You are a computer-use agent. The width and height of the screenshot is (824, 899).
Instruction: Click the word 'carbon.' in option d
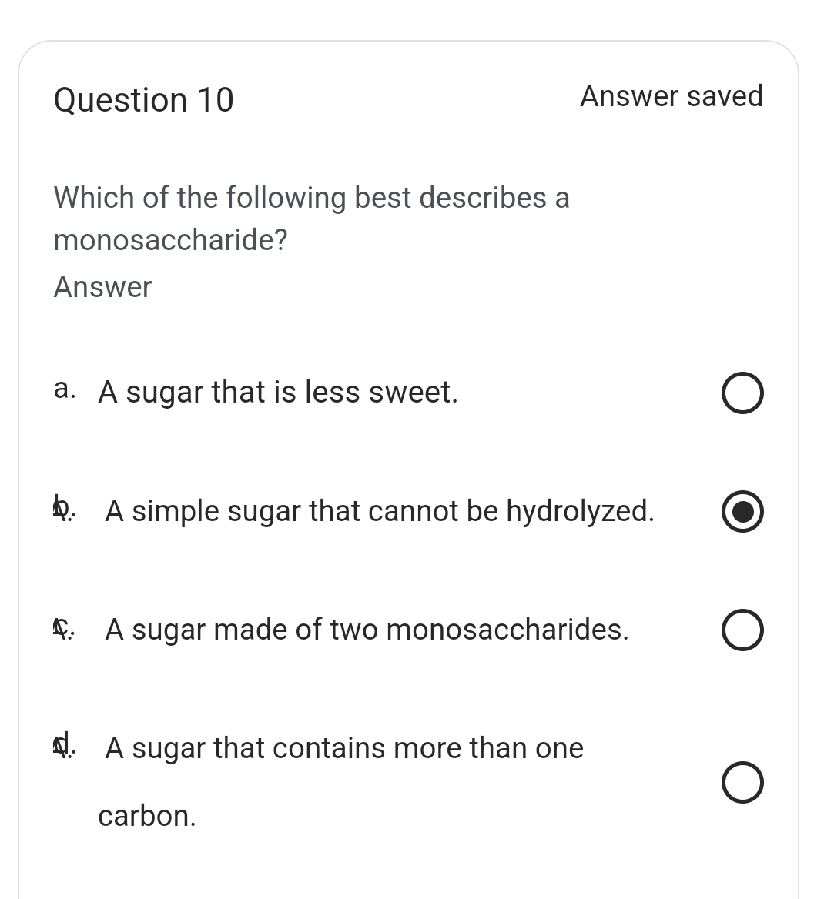147,816
